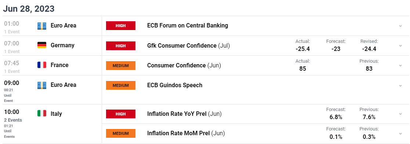Expand the Gfk Consumer Confidence details chevron
Screen dimensions: 410x144
[x=400, y=46]
